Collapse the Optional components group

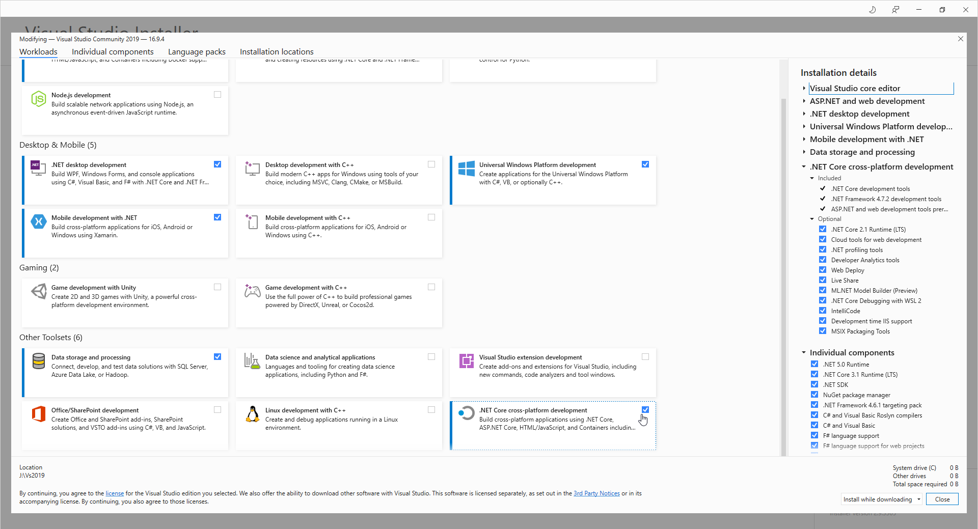pos(812,219)
